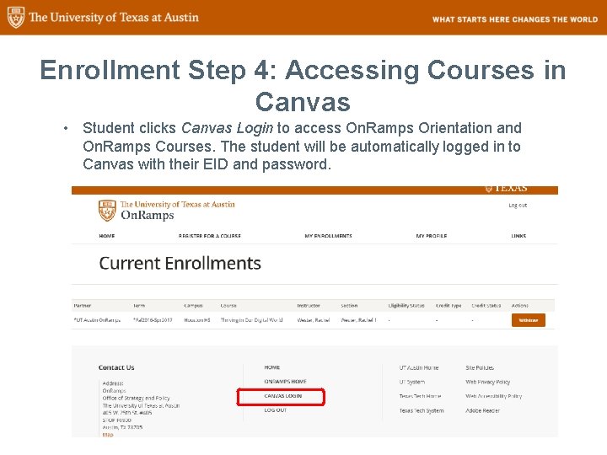
Task: Open the UT System footer link
Action: point(412,382)
